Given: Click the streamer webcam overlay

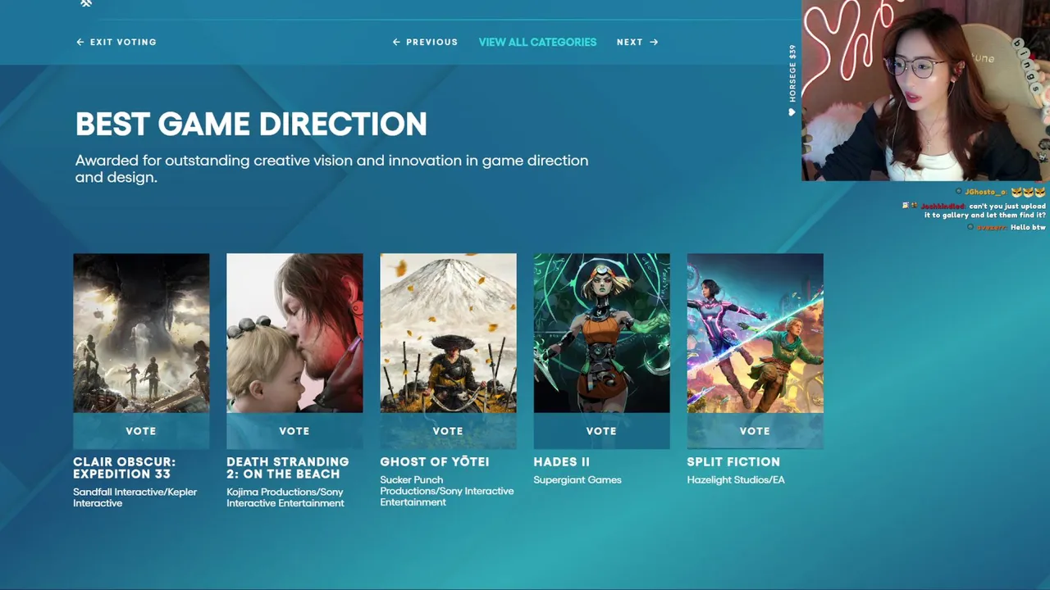Looking at the screenshot, I should coord(925,90).
